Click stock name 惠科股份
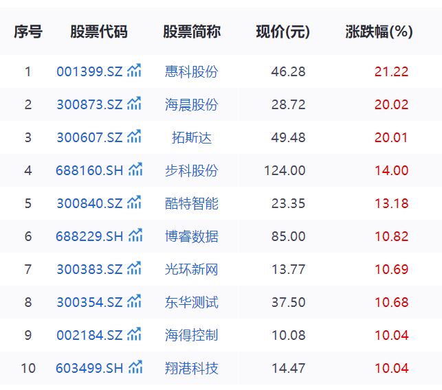This screenshot has height=390, width=442. pos(192,71)
